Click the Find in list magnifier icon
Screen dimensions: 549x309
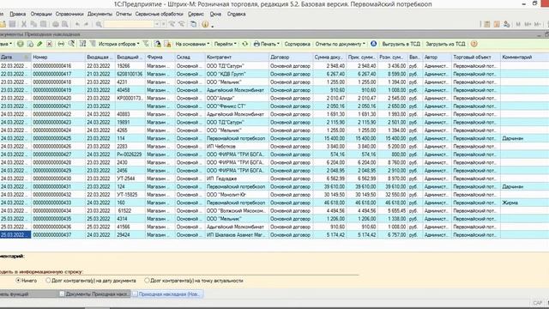(71, 44)
